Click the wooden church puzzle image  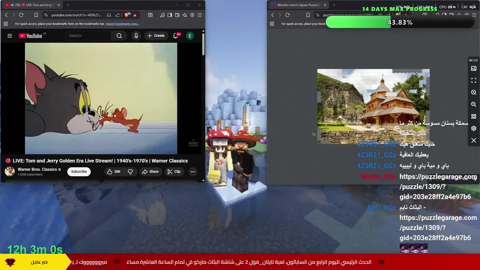click(x=373, y=106)
